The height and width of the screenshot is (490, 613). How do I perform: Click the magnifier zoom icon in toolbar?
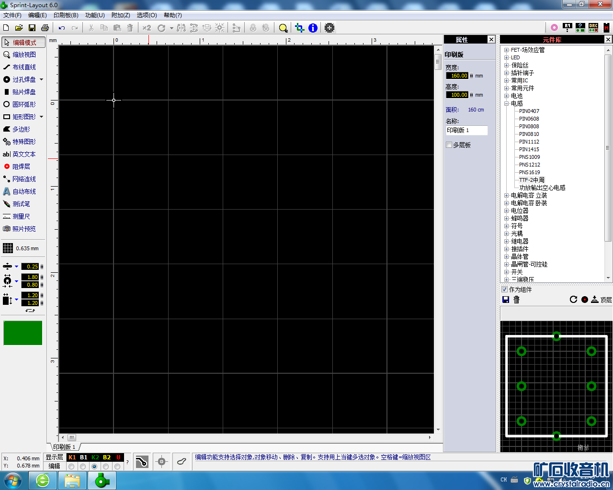pos(283,28)
